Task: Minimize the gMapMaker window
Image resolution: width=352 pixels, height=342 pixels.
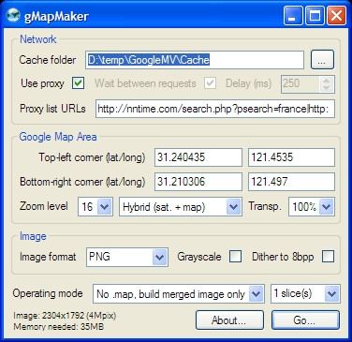Action: (x=293, y=16)
